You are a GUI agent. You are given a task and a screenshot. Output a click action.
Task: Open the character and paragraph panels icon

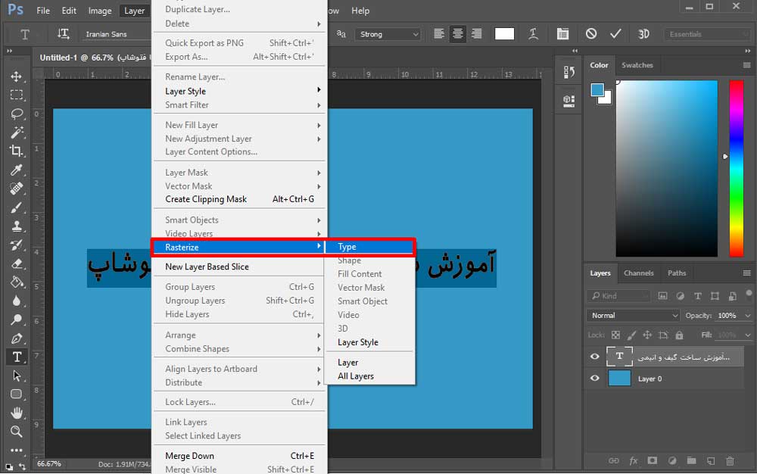(x=562, y=34)
